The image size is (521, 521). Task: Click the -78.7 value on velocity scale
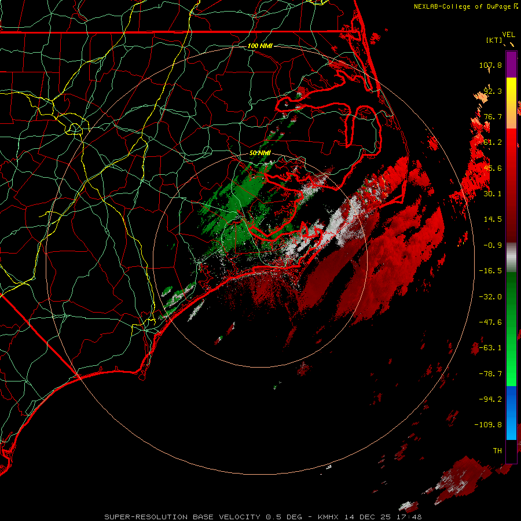490,373
